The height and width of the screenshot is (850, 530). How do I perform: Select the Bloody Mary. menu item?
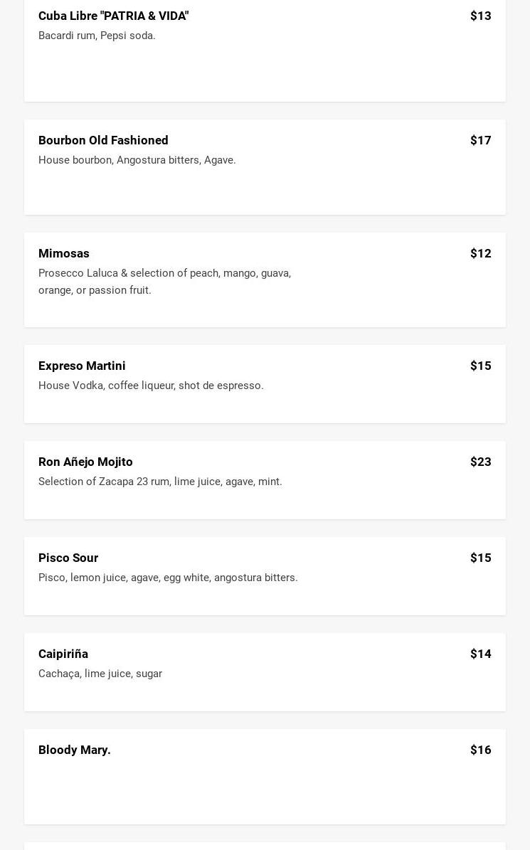click(x=75, y=750)
